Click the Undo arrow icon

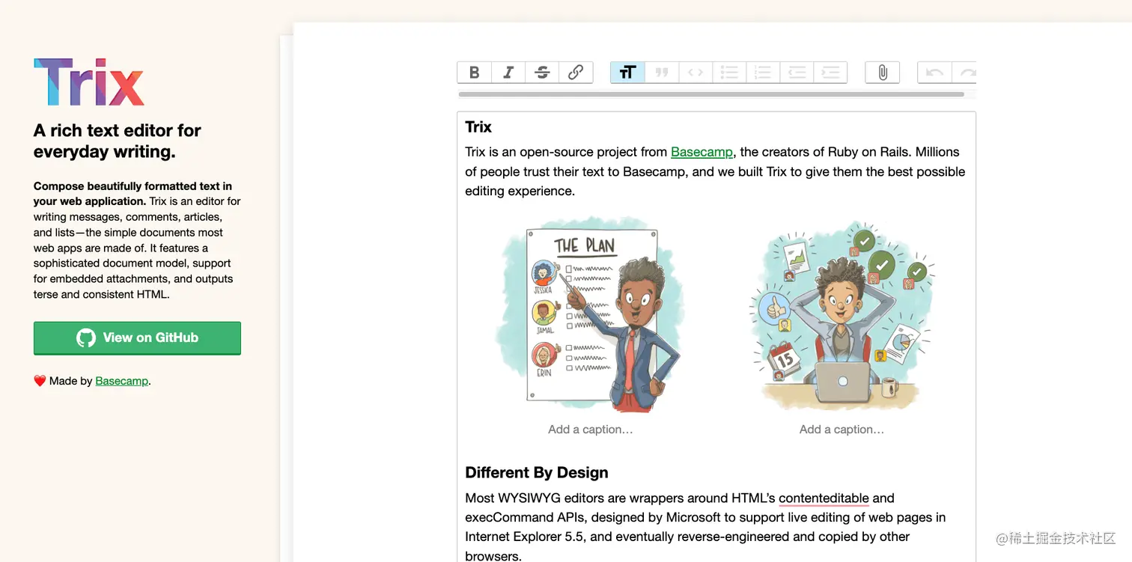click(934, 73)
